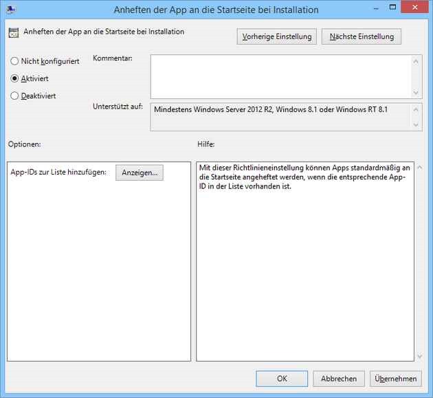Viewport: 433px width, 398px height.
Task: Open the App-IDs list via Anzeigen...
Action: pos(139,173)
